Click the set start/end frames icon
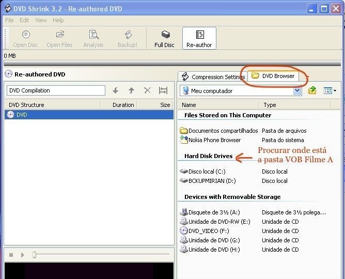The height and width of the screenshot is (279, 345). click(163, 90)
